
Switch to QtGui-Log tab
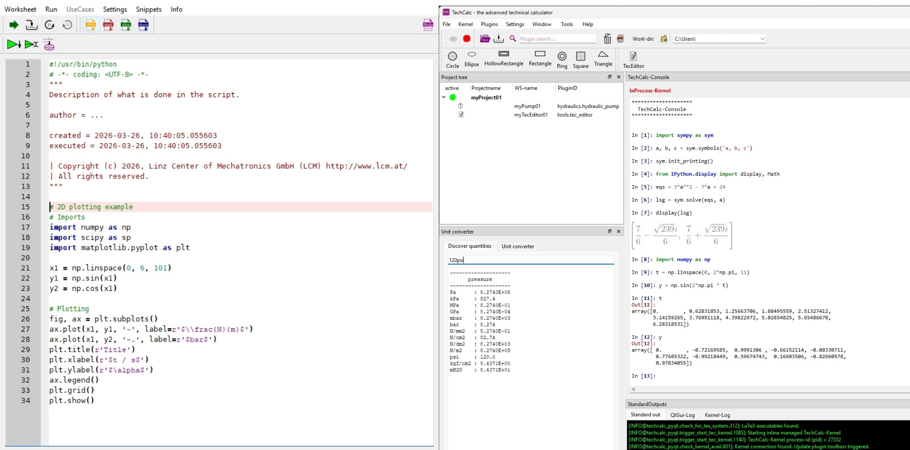[x=682, y=415]
